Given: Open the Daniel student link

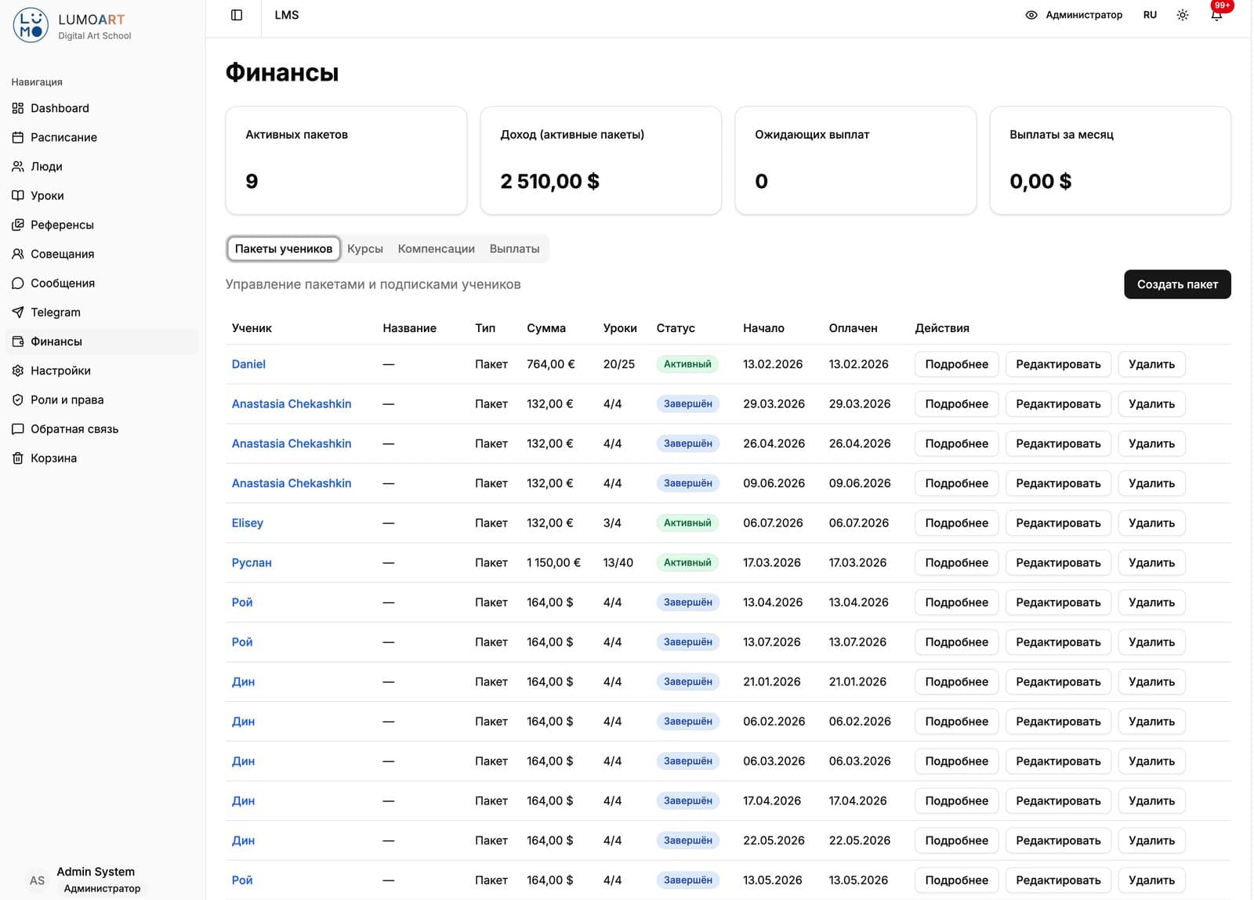Looking at the screenshot, I should [x=248, y=364].
